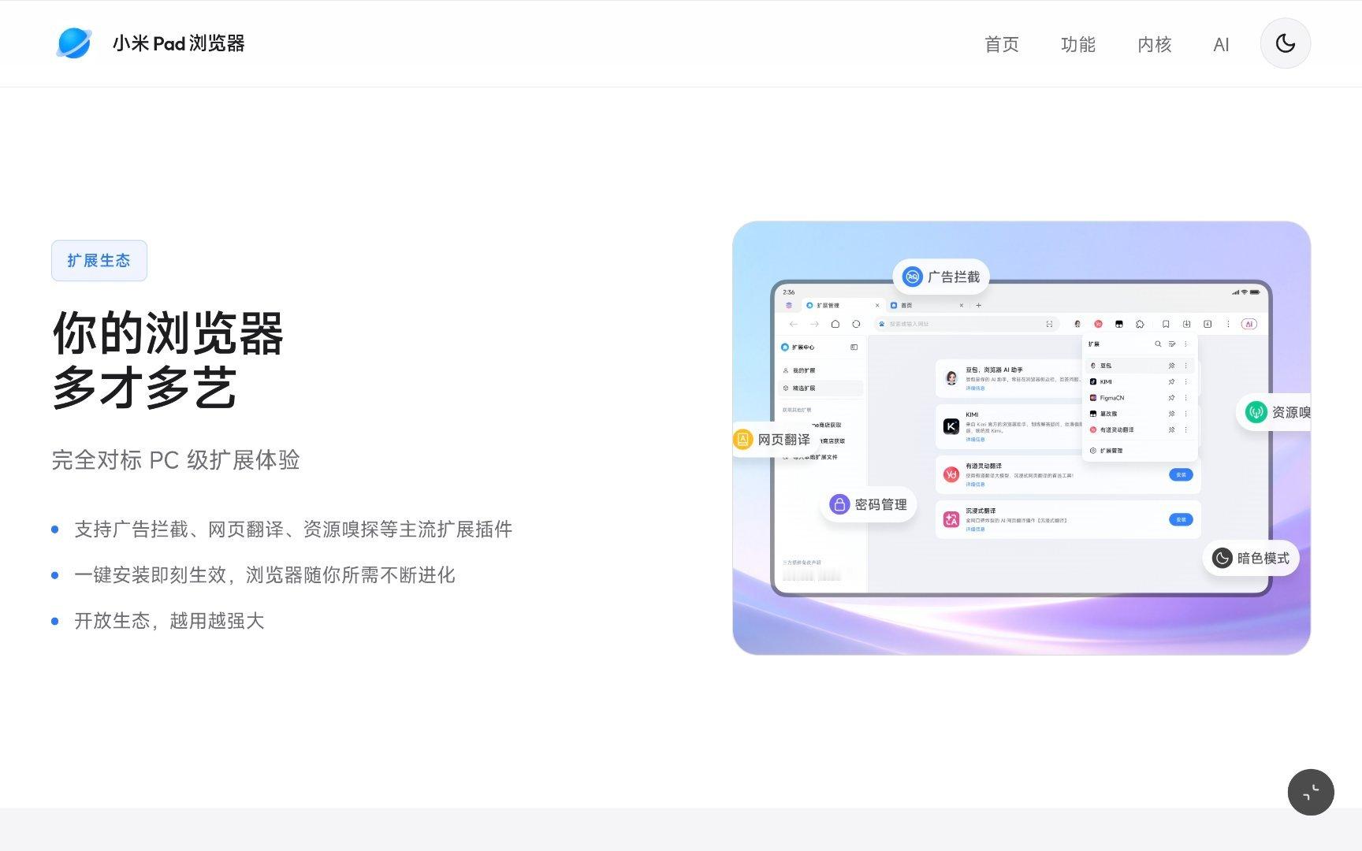Screen dimensions: 1362x851
Task: Switch to the 首页 tab in the tablet mockup
Action: point(926,306)
